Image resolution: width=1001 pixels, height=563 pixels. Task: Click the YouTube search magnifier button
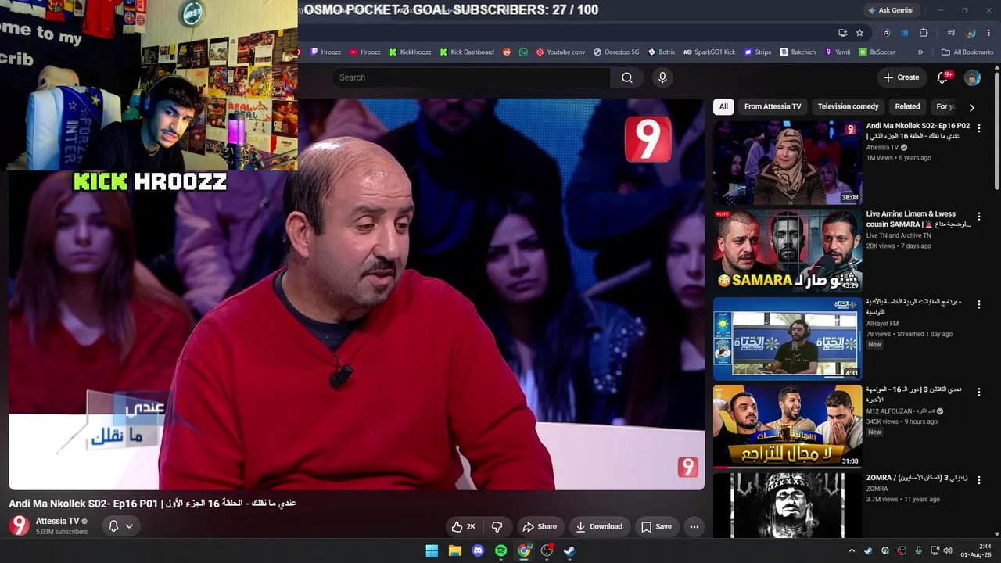(627, 77)
